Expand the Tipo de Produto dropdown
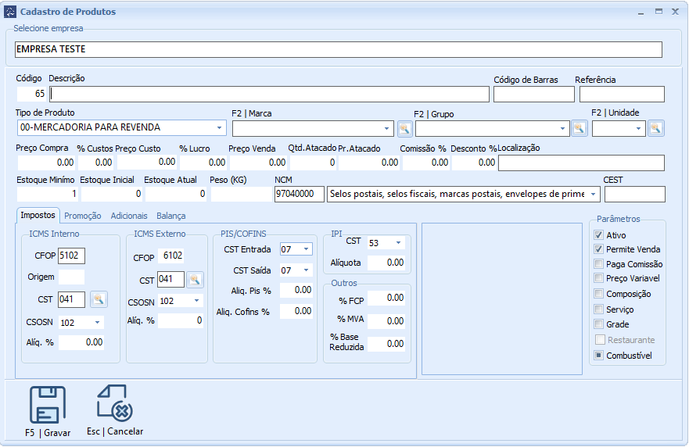 click(219, 128)
